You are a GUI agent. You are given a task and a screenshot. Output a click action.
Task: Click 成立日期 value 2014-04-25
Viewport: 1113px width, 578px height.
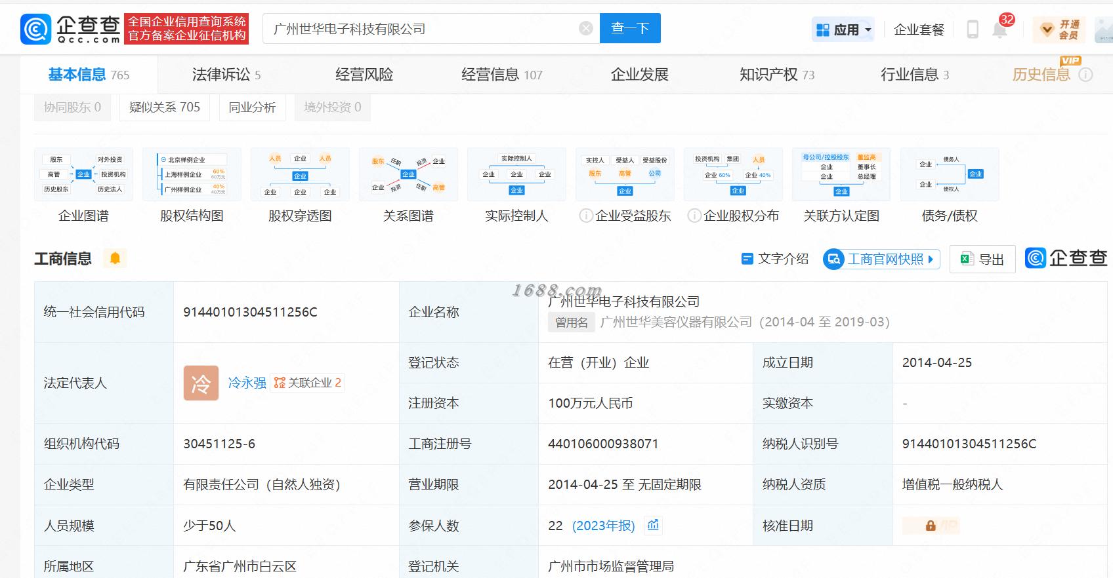(x=937, y=362)
